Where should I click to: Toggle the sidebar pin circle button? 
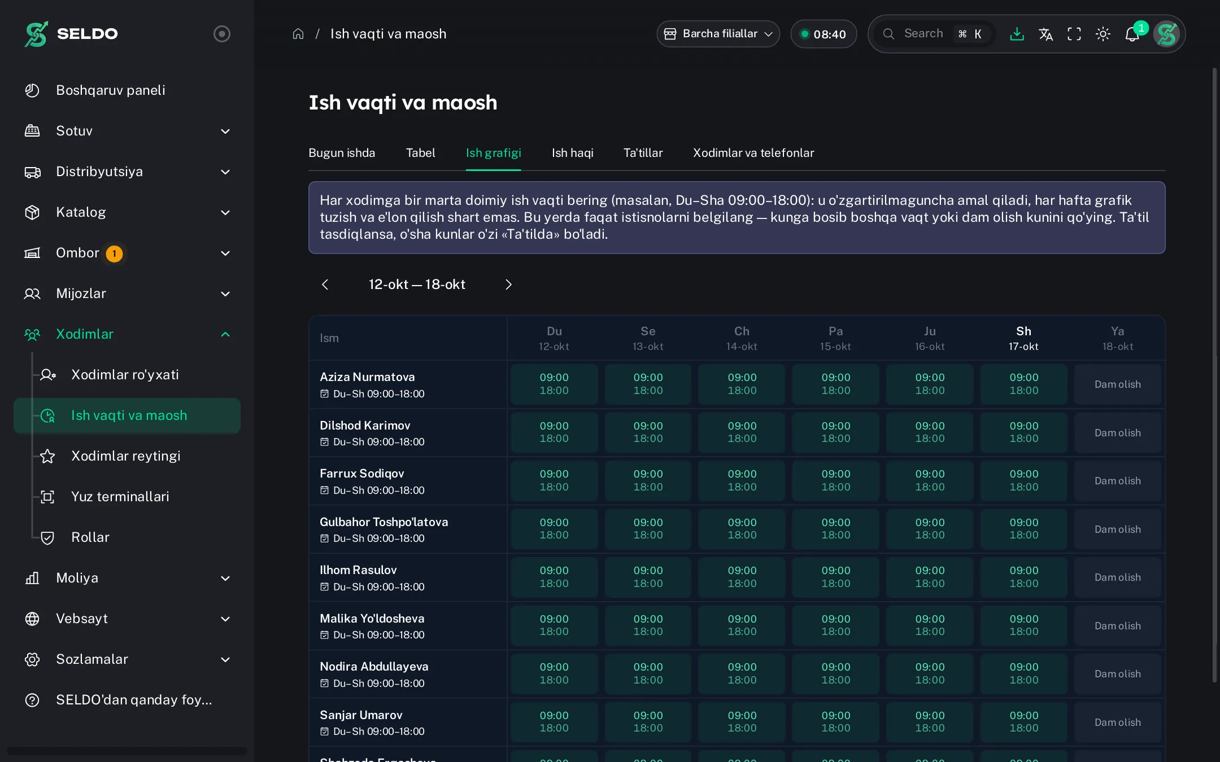point(222,34)
